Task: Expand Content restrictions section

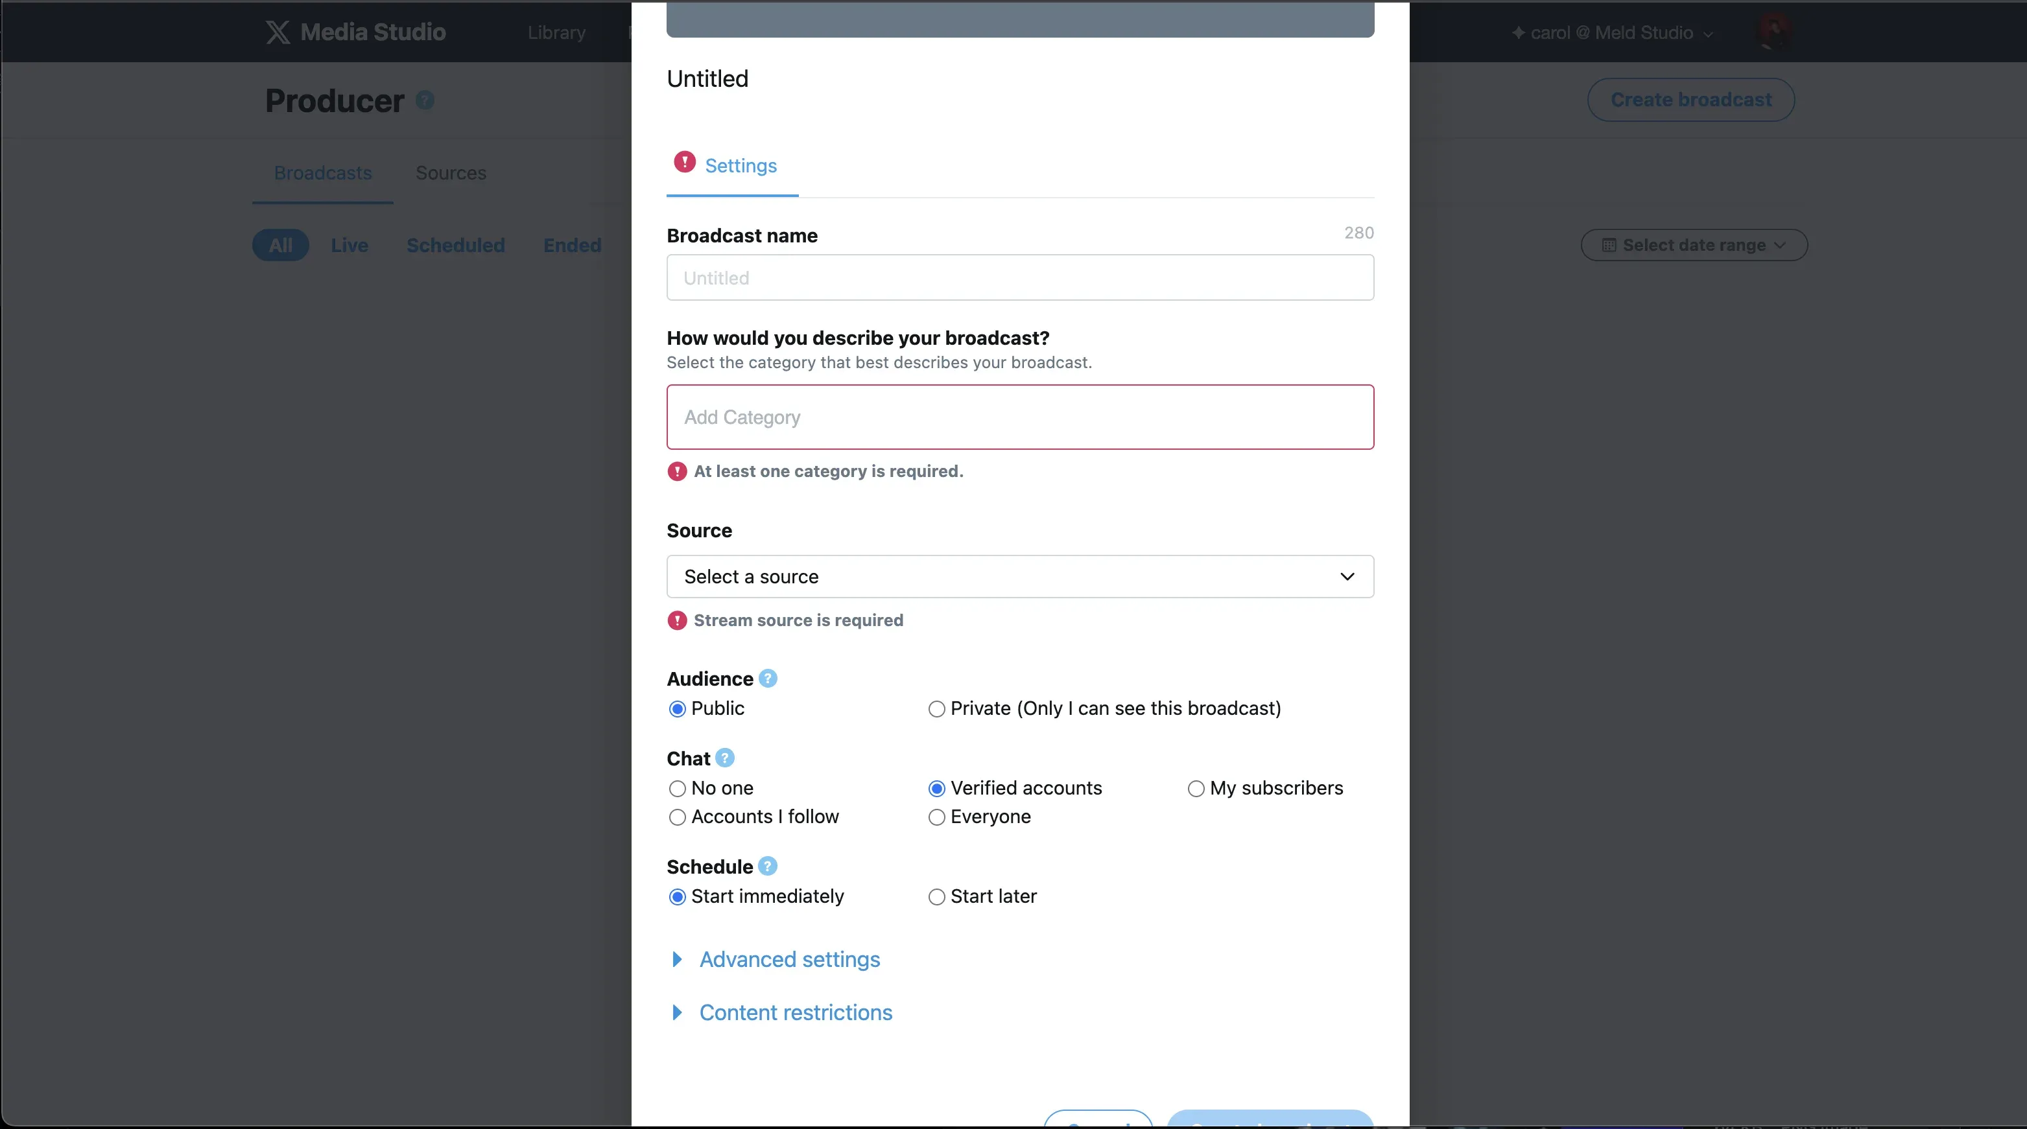Action: (781, 1012)
